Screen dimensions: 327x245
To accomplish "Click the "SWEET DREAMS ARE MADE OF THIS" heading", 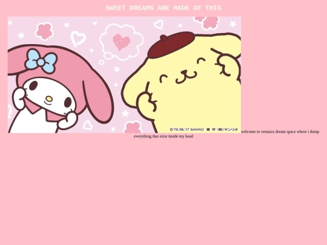I will 163,8.
